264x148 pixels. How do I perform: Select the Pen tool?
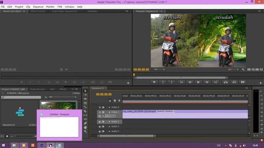coord(85,123)
